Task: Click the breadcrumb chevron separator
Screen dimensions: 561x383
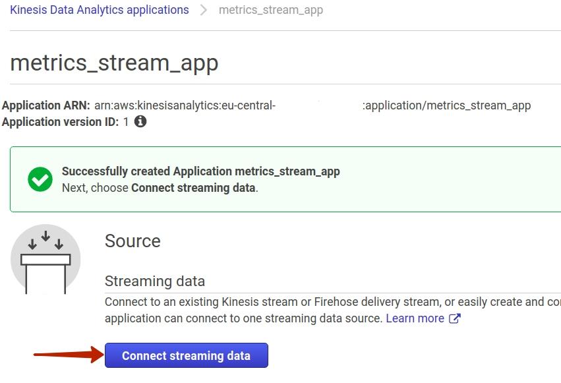Action: tap(204, 10)
